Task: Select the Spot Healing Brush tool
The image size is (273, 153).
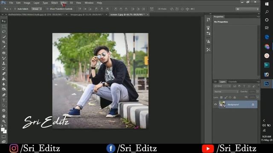Action: pos(4,53)
